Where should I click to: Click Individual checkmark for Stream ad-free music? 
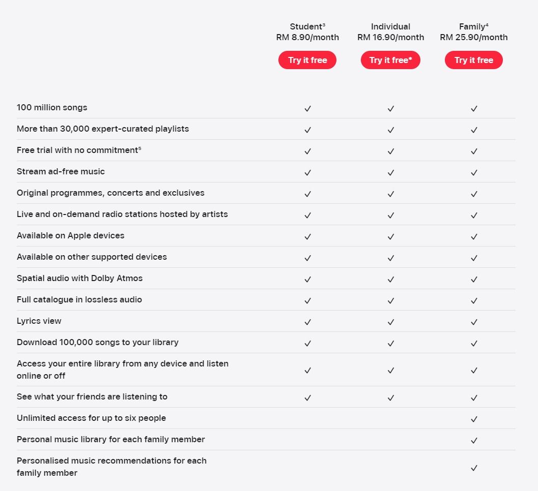[x=390, y=173]
